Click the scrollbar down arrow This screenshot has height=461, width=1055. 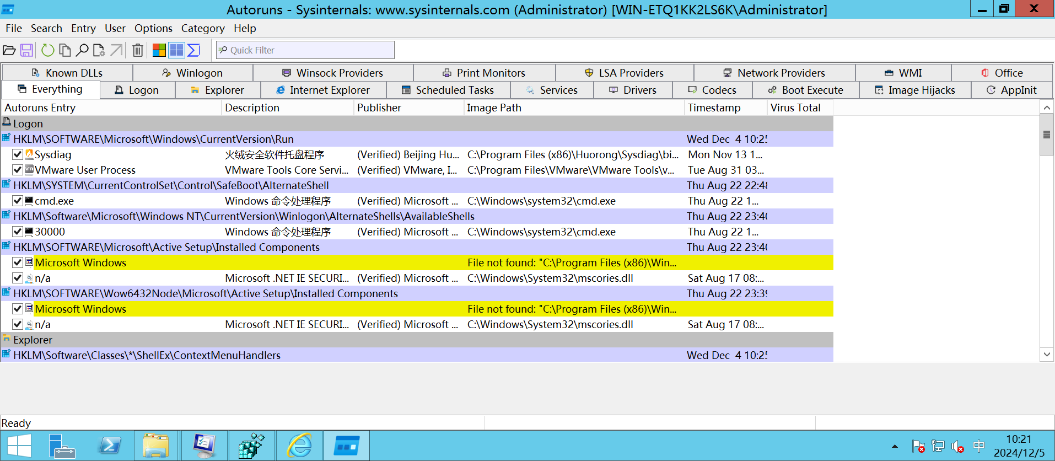[x=1047, y=355]
